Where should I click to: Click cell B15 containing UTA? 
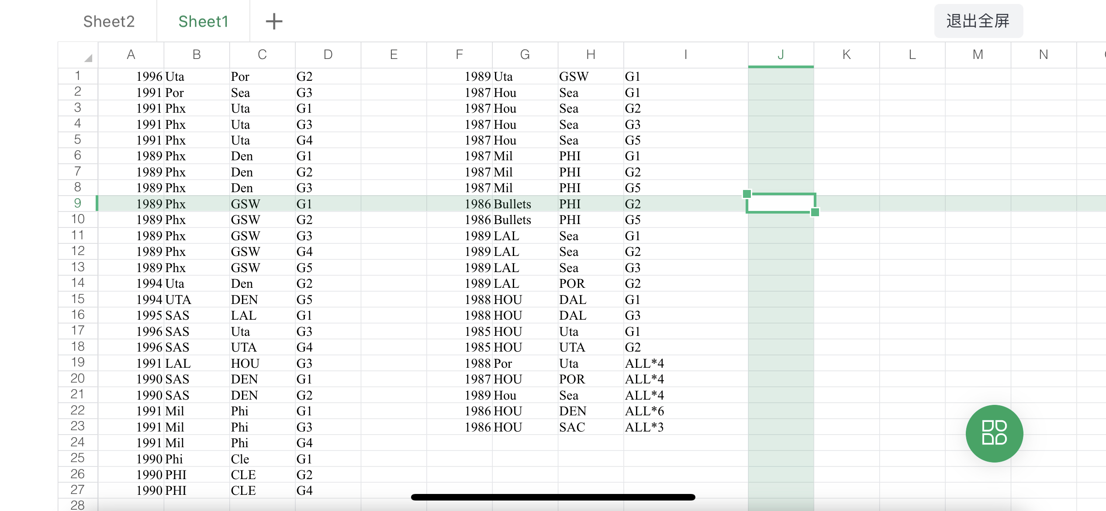(197, 300)
